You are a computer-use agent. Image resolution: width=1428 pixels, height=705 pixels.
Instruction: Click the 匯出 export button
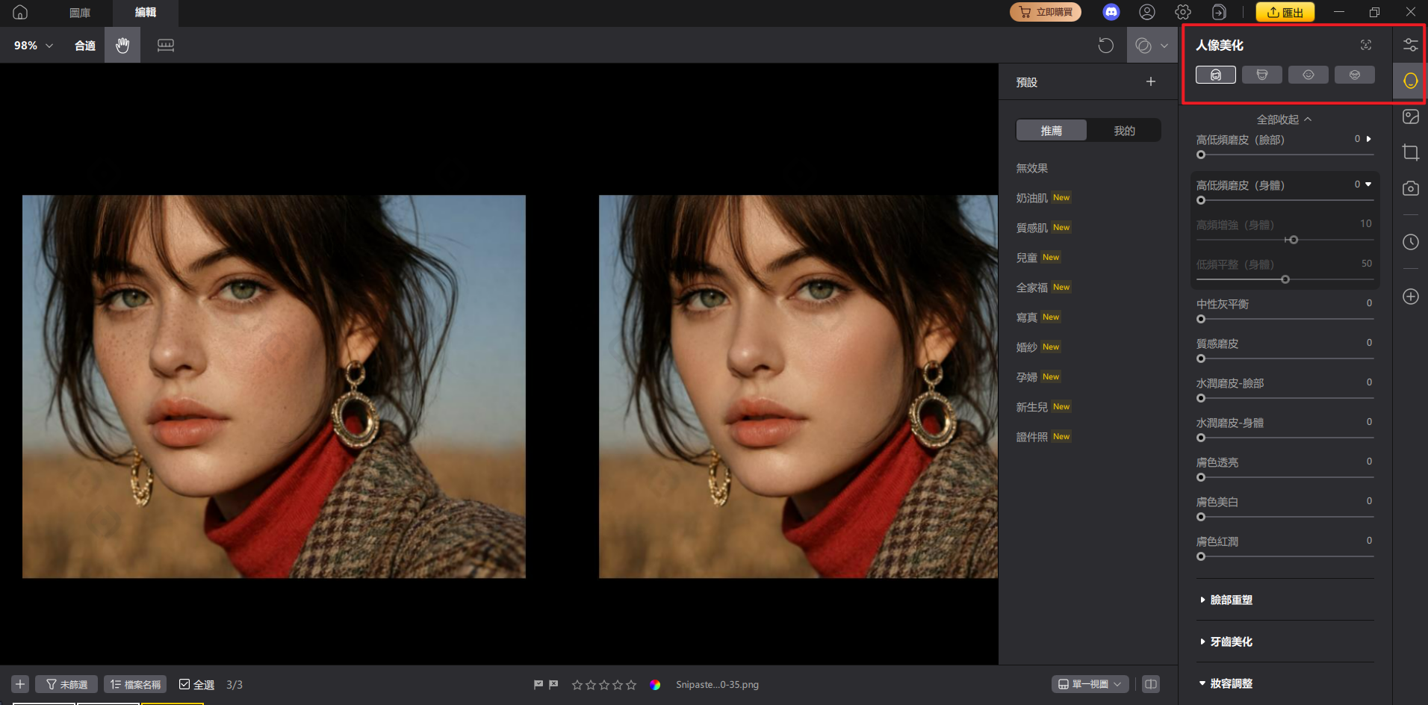tap(1285, 12)
